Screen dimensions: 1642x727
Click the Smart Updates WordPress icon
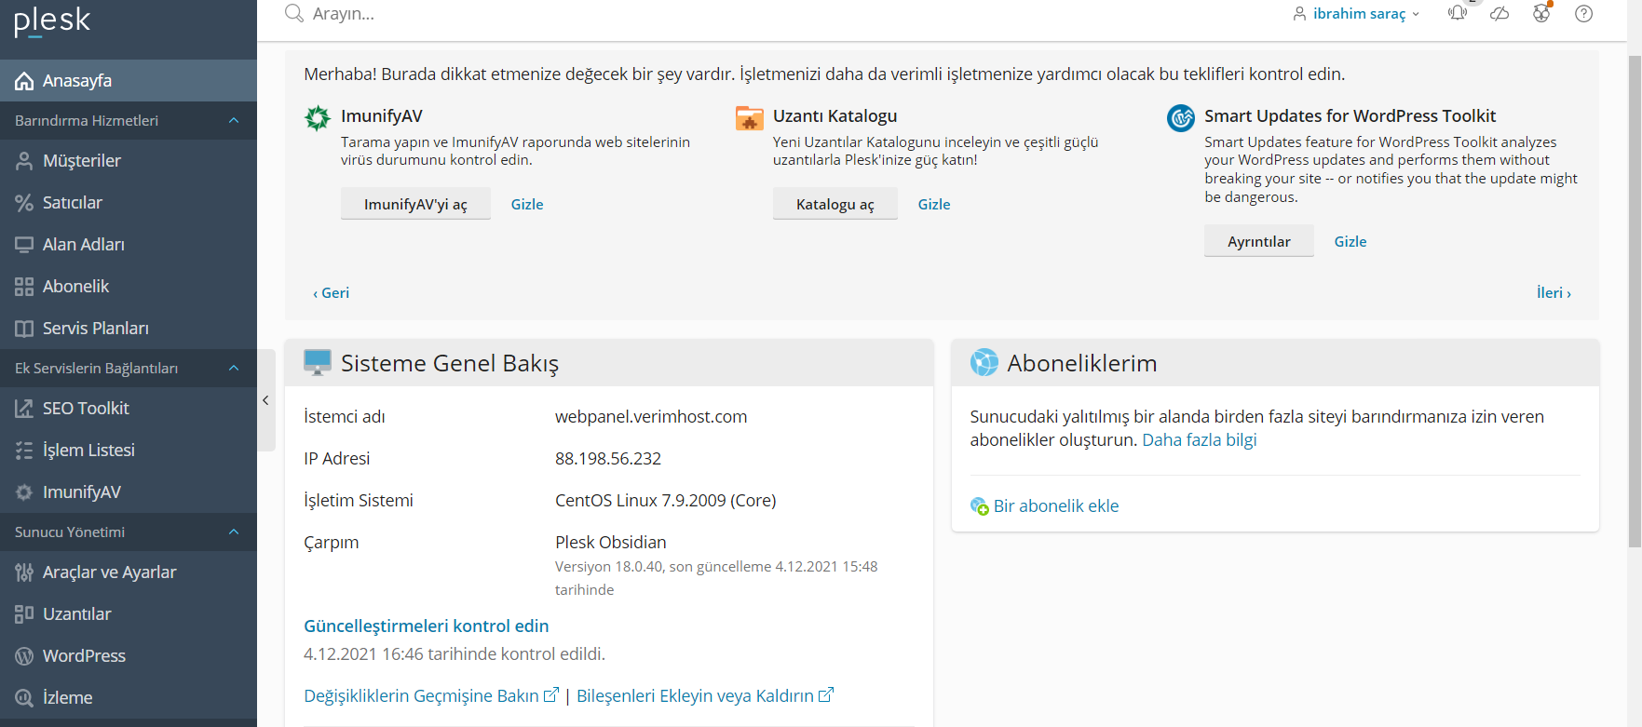1181,118
